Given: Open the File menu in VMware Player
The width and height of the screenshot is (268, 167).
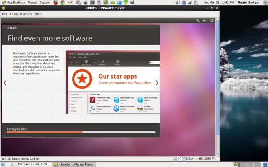Looking at the screenshot, I should 4,14.
